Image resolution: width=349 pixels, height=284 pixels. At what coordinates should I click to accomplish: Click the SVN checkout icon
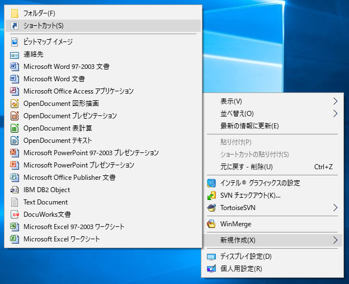pyautogui.click(x=211, y=195)
